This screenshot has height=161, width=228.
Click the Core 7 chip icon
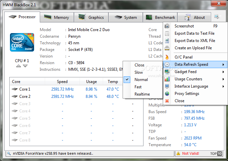[15, 133]
